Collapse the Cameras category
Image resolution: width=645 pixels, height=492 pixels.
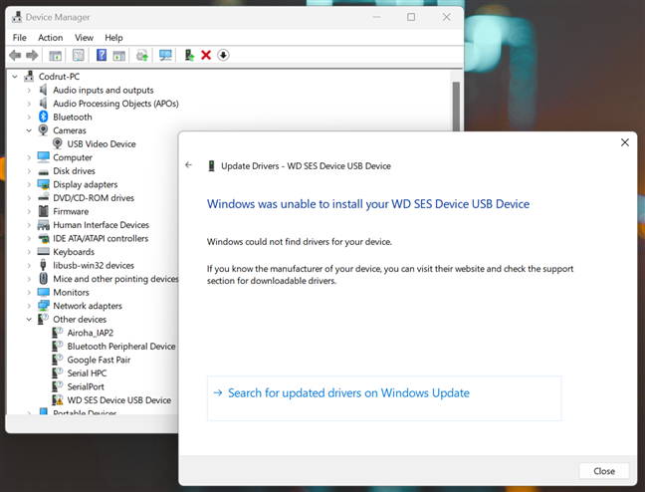(x=29, y=130)
